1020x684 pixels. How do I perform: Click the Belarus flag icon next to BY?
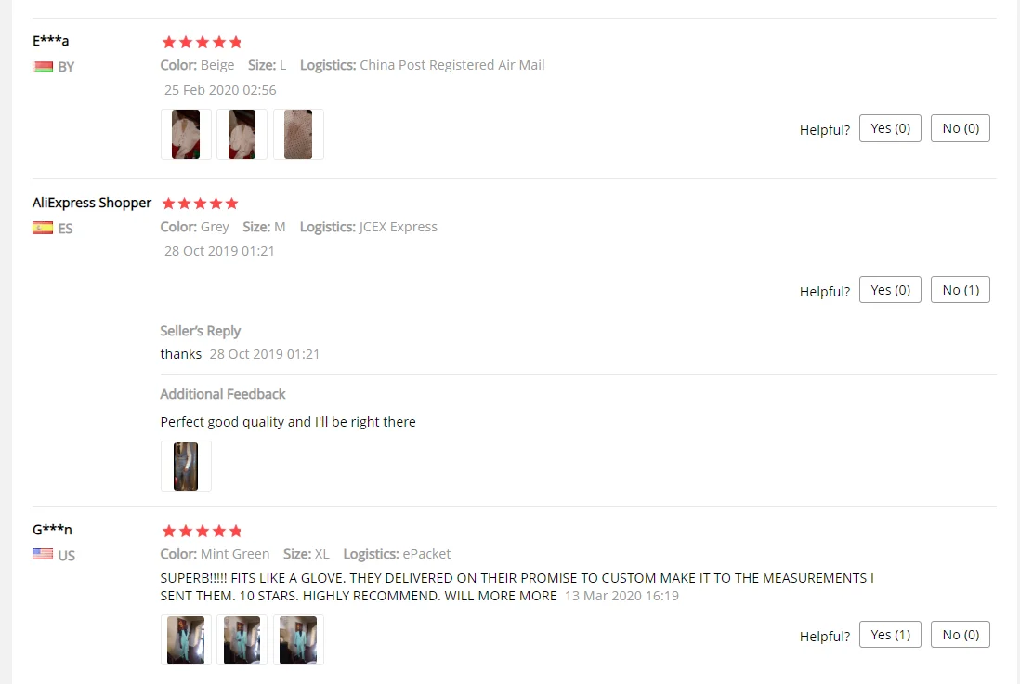[x=43, y=66]
